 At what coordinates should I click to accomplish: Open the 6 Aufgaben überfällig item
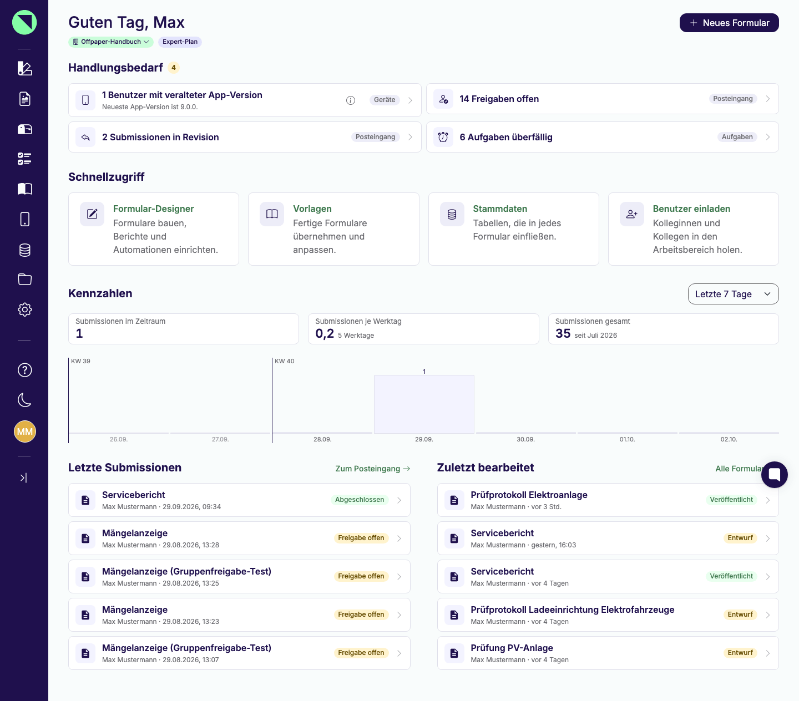coord(603,137)
